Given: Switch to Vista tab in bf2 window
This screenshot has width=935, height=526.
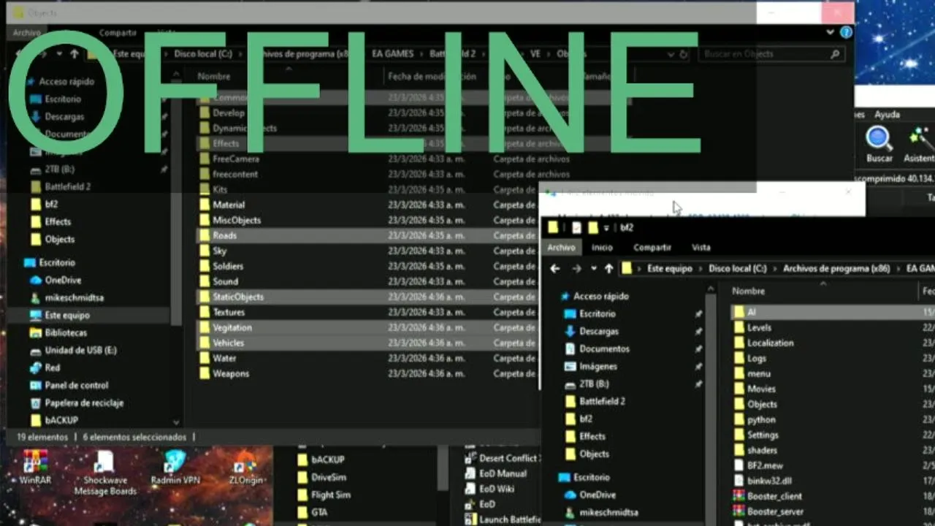Looking at the screenshot, I should click(x=701, y=248).
